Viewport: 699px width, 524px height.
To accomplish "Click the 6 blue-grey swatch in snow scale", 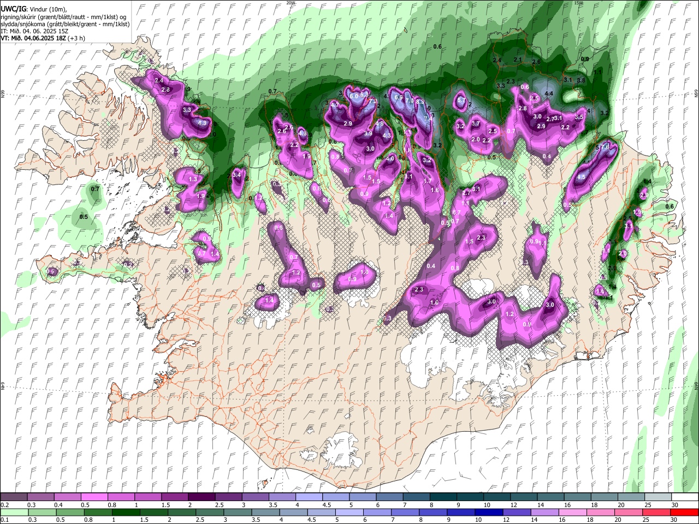I will point(389,497).
